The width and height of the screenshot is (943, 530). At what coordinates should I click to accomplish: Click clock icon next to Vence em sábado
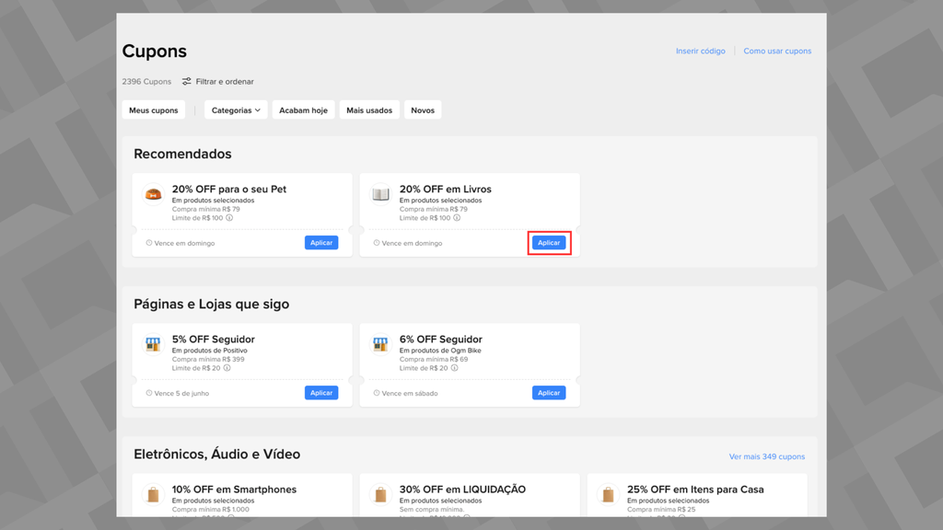pyautogui.click(x=377, y=393)
